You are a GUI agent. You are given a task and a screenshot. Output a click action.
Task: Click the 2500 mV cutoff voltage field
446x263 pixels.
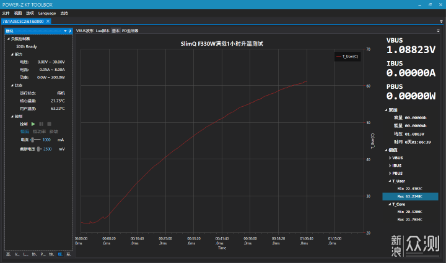tap(48, 149)
